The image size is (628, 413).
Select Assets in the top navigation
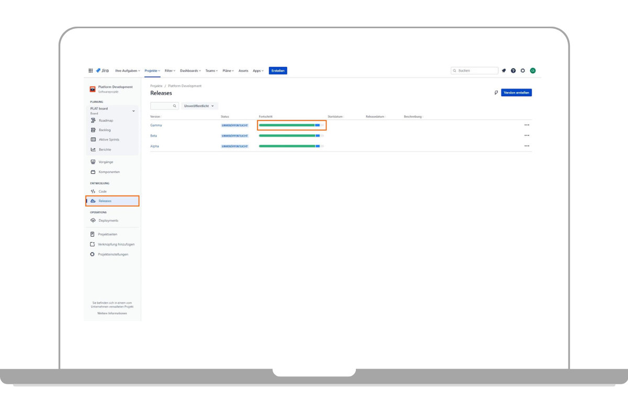point(243,71)
